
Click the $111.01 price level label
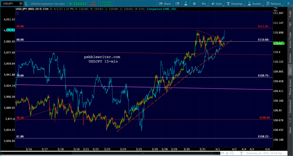pyautogui.click(x=264, y=27)
